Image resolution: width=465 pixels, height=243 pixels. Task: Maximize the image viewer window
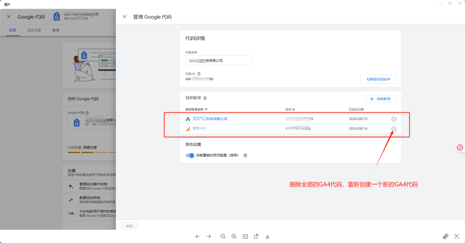(450, 3)
